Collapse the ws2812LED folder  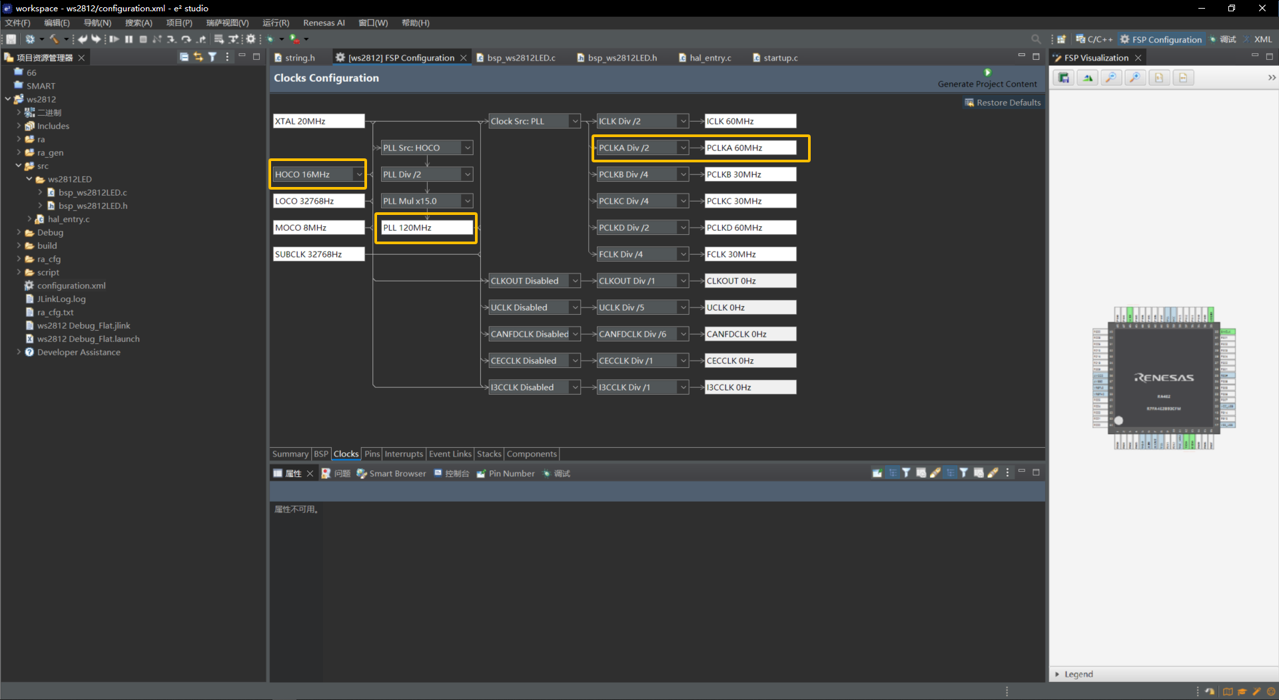click(x=29, y=179)
